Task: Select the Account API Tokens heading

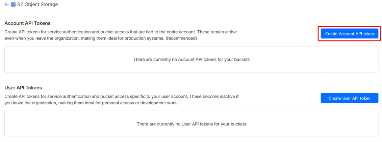Action: tap(28, 23)
